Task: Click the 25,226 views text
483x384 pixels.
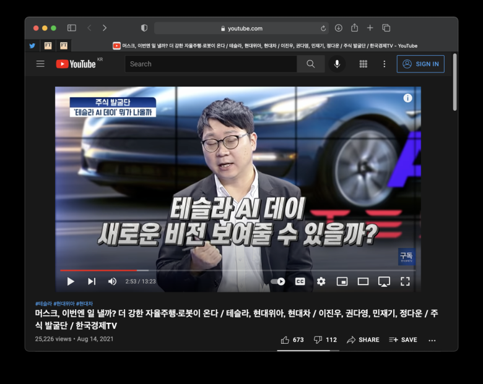Action: click(x=53, y=339)
